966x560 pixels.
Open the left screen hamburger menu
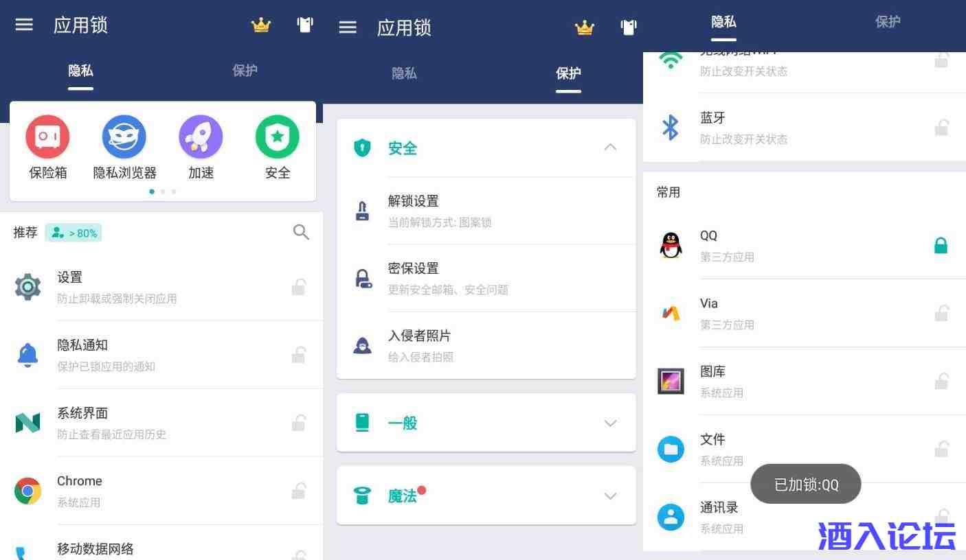click(x=24, y=25)
